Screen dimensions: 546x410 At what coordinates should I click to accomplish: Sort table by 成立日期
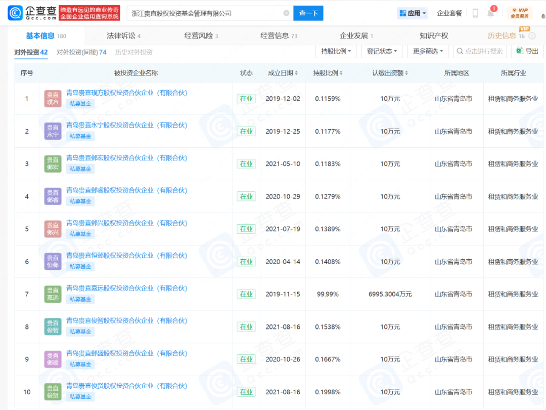coord(283,73)
